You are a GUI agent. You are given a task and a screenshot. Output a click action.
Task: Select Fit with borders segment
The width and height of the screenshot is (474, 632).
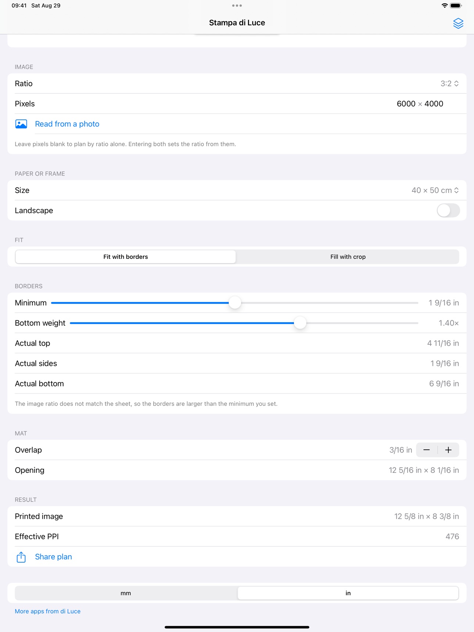[x=126, y=257]
